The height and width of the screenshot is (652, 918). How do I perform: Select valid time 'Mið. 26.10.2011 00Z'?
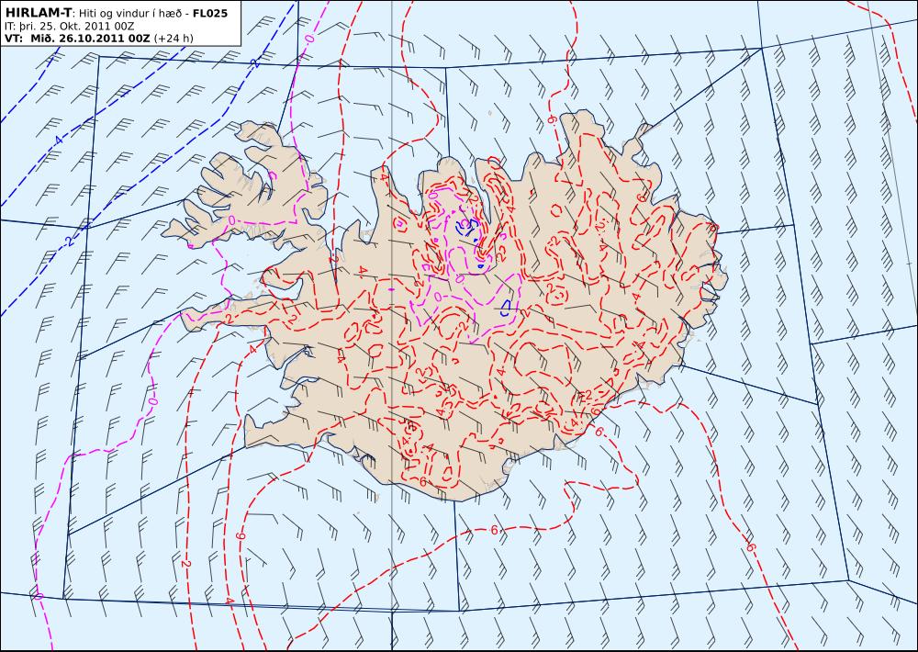88,39
